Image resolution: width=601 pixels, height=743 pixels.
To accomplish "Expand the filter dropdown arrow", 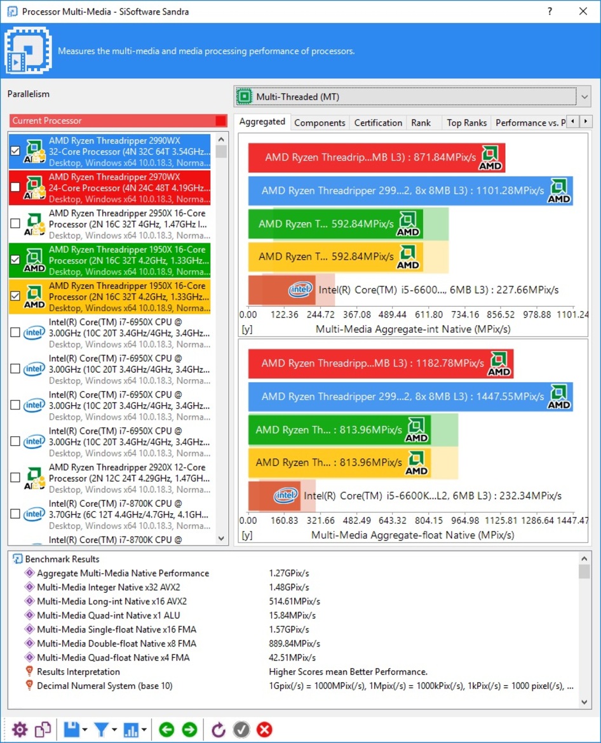I will pyautogui.click(x=114, y=730).
